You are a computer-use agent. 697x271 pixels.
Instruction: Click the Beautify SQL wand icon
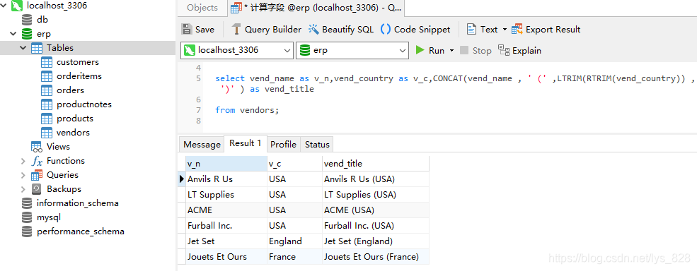tap(314, 29)
